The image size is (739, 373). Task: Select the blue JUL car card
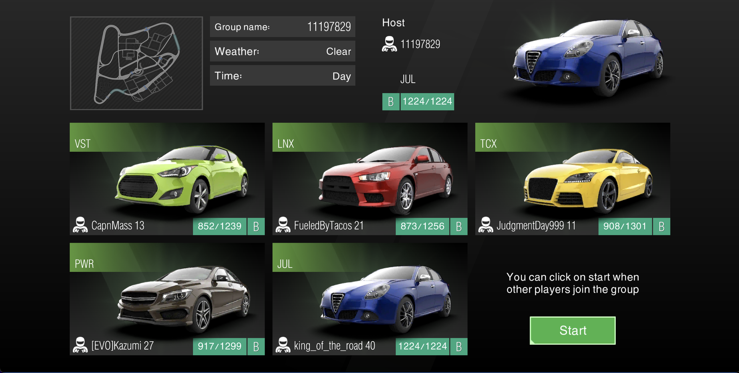pos(369,299)
